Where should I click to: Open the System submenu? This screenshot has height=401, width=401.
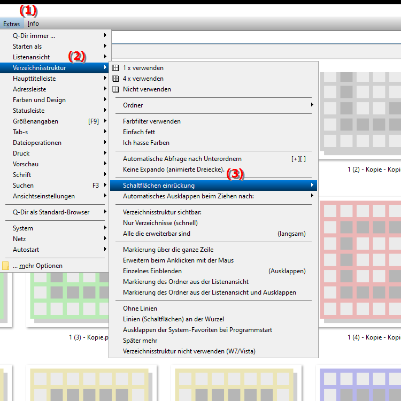[55, 228]
